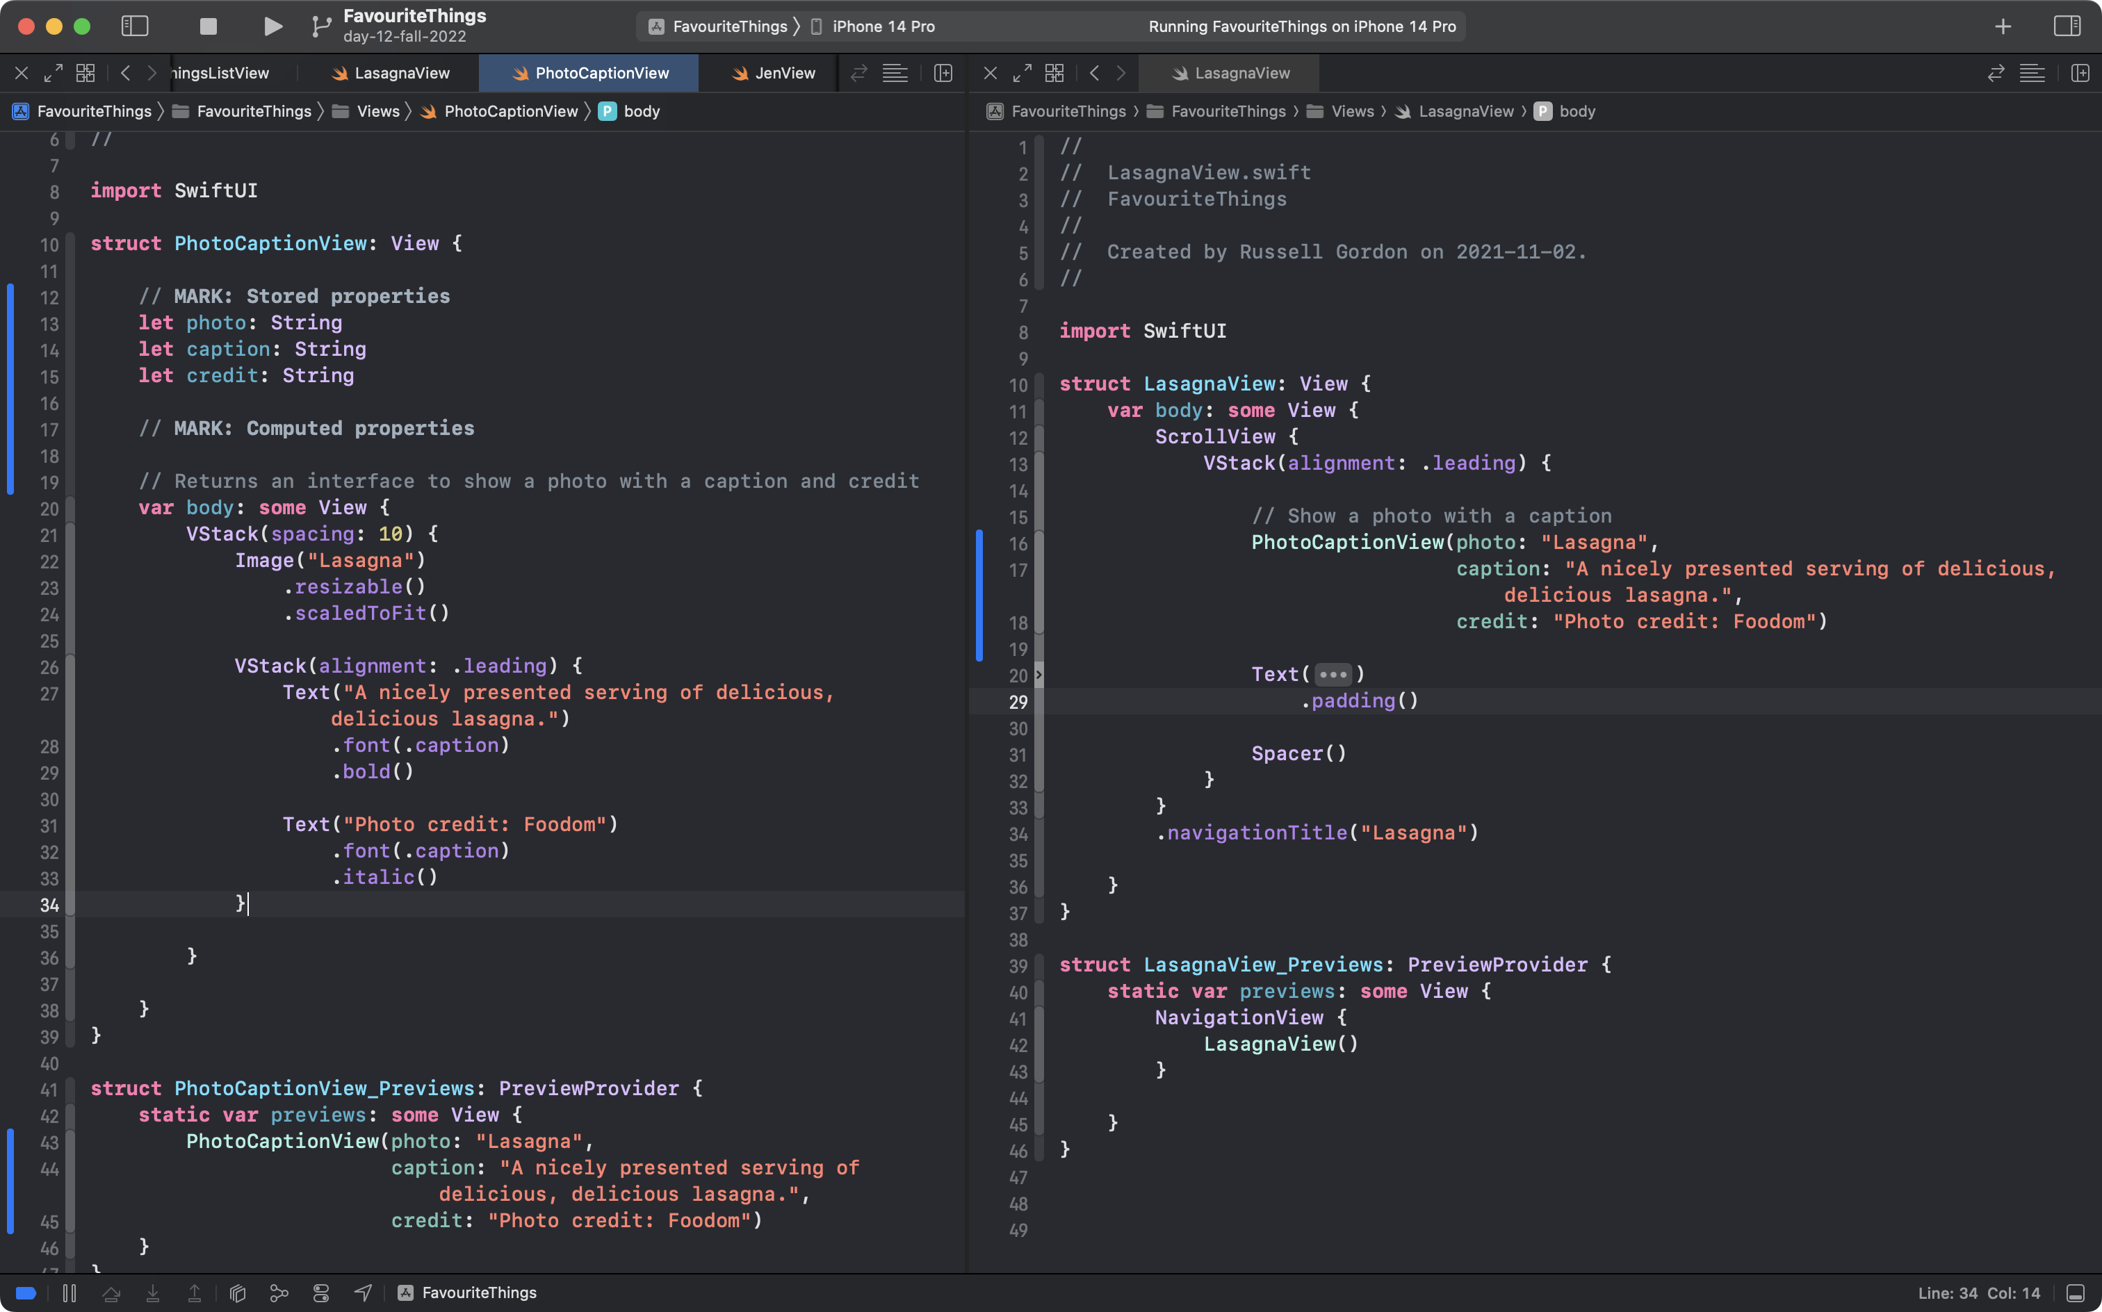Open Debug Memory Graph
Image resolution: width=2102 pixels, height=1312 pixels.
279,1293
